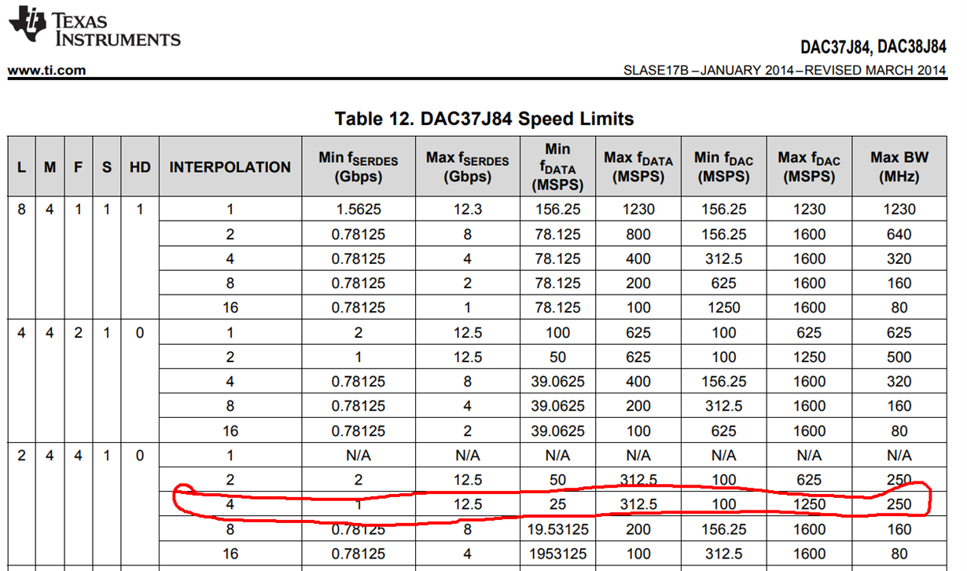Click N/A in the Max fDATA column
This screenshot has height=571, width=967.
pos(638,456)
